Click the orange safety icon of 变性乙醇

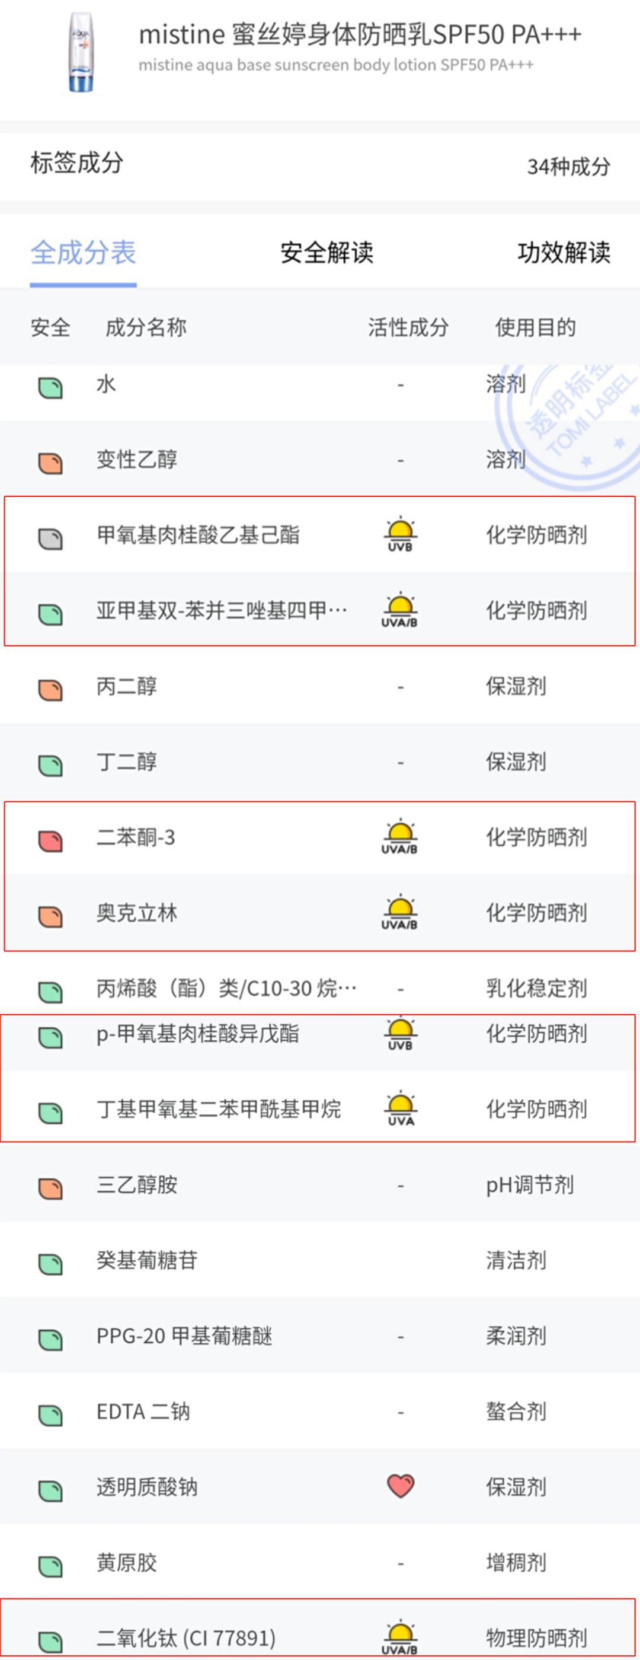pyautogui.click(x=51, y=460)
